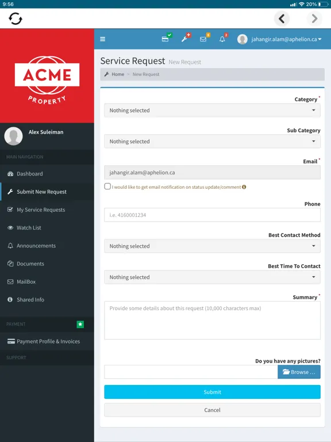Click the card icon beside Payment Profile
Screen dimensions: 331x442
(x=11, y=341)
